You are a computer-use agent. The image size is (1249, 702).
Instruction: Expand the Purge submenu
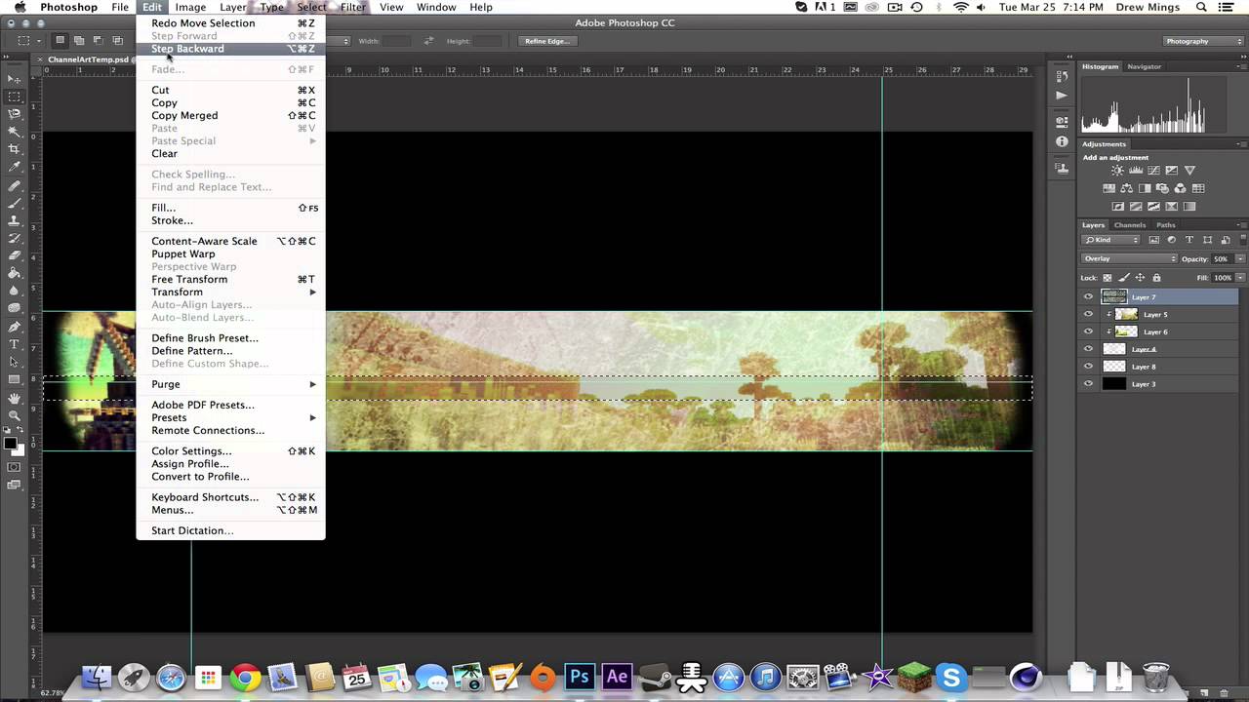click(230, 384)
